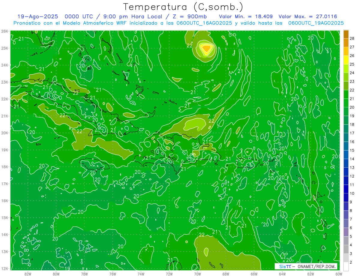Click the "78W" longitude axis label
This screenshot has width=360, height=278.
point(84,274)
